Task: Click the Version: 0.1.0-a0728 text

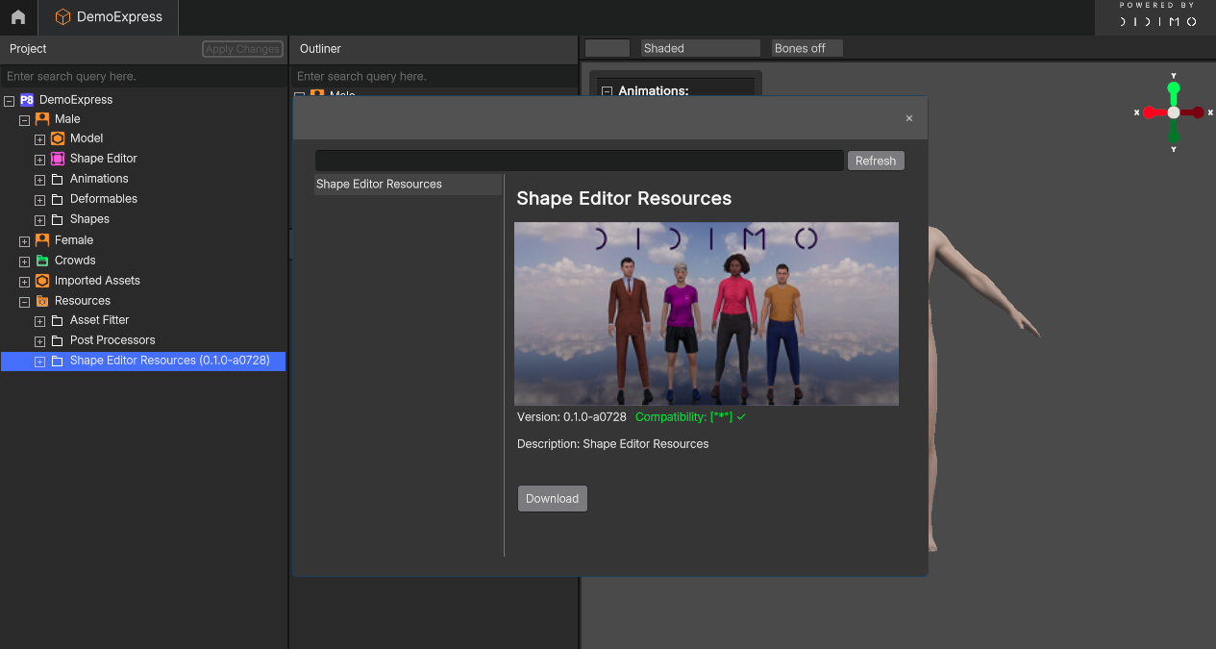Action: [572, 417]
